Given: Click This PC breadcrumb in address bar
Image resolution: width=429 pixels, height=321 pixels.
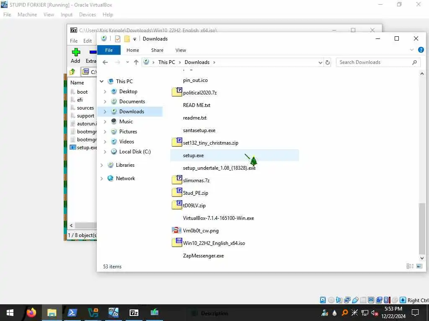Looking at the screenshot, I should click(x=166, y=62).
